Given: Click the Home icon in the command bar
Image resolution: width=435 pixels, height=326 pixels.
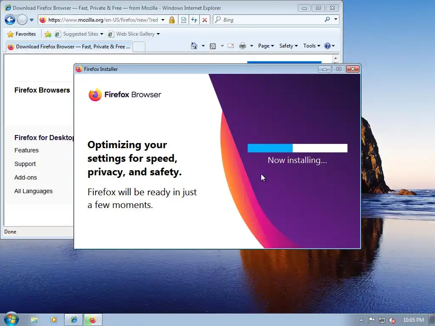Looking at the screenshot, I should click(194, 46).
